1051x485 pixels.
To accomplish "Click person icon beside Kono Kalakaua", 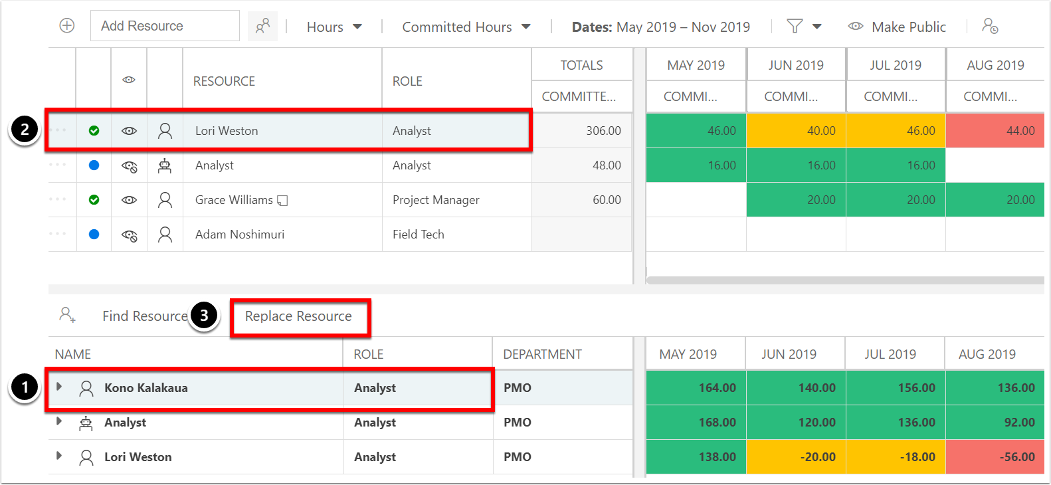I will [x=86, y=389].
